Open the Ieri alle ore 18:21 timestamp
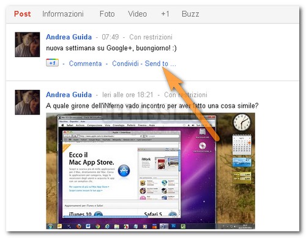 (x=128, y=95)
